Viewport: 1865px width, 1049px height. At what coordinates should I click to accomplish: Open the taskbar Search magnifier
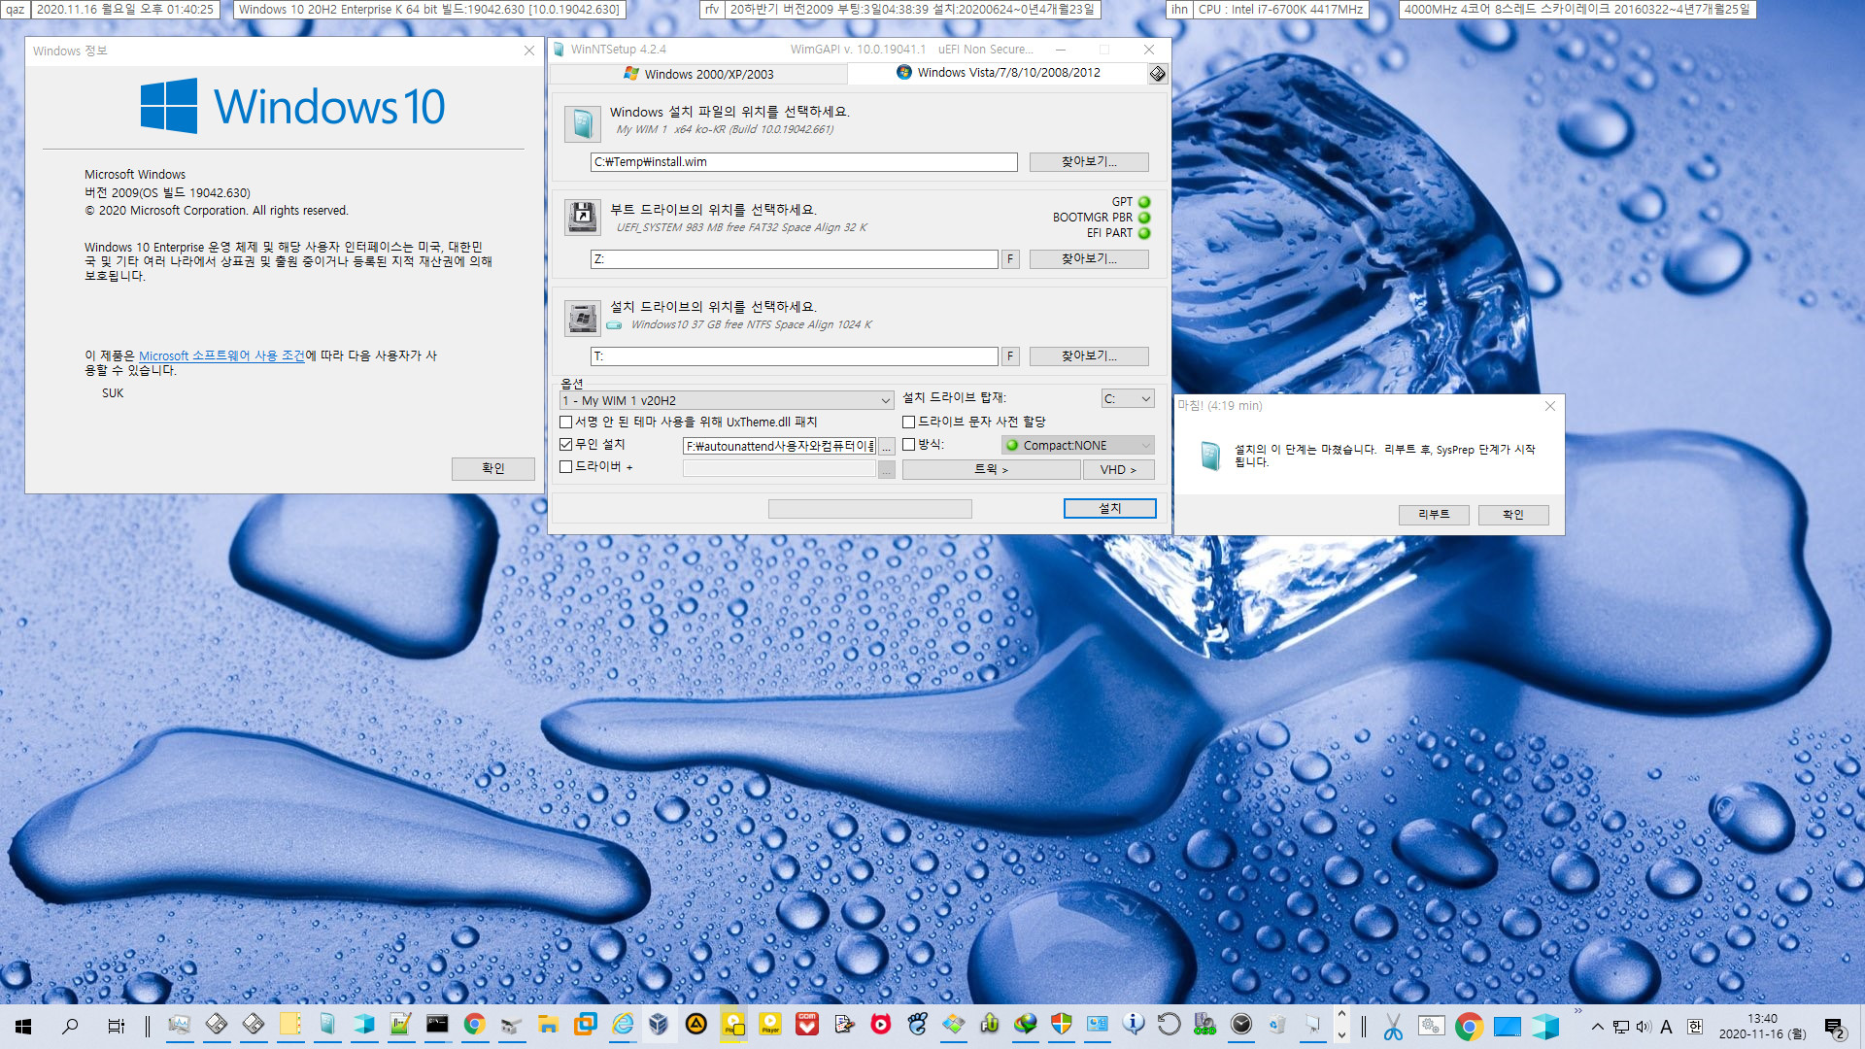tap(70, 1026)
